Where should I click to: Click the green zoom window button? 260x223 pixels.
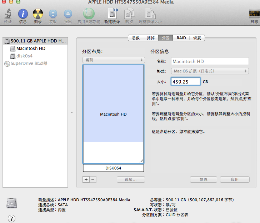(x=18, y=2)
